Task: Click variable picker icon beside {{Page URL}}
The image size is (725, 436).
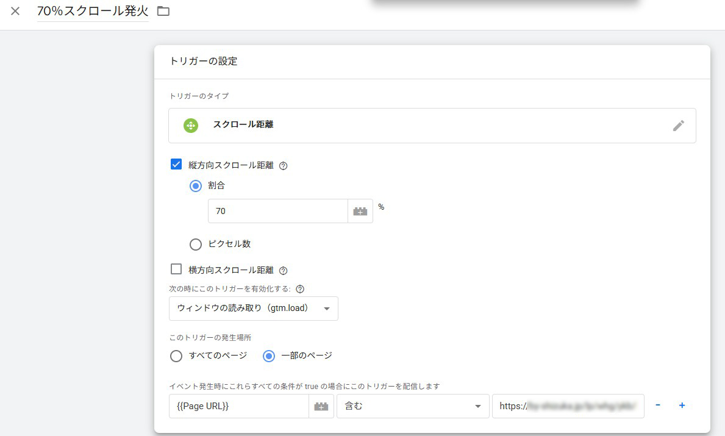Action: [x=321, y=406]
